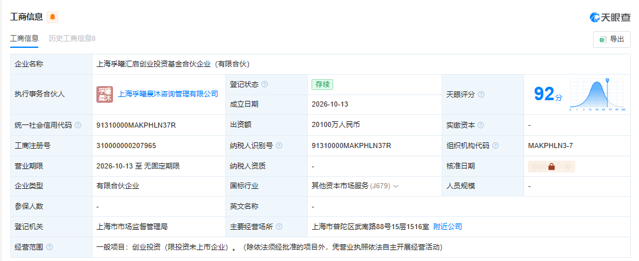Switch to 工商信息 tab
Viewport: 639px width, 261px height.
pos(24,39)
